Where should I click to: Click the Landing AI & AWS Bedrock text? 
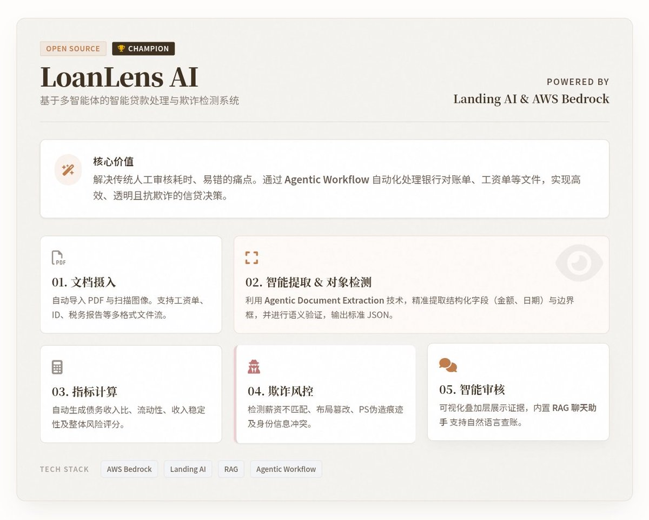click(x=531, y=99)
